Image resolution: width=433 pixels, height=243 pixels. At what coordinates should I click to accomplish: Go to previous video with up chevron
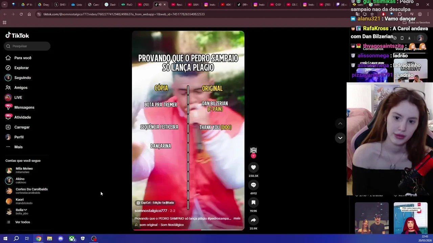(x=340, y=124)
